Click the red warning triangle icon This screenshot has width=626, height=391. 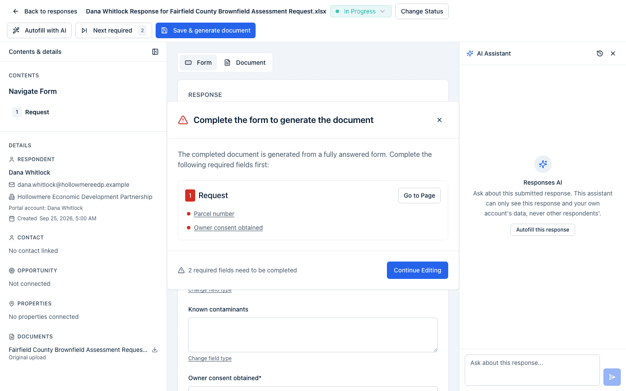pos(183,120)
